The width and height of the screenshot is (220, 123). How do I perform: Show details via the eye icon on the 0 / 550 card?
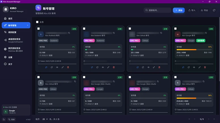[x=57, y=67]
